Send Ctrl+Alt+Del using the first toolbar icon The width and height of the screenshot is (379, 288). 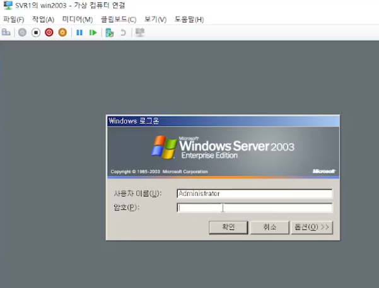tap(6, 32)
